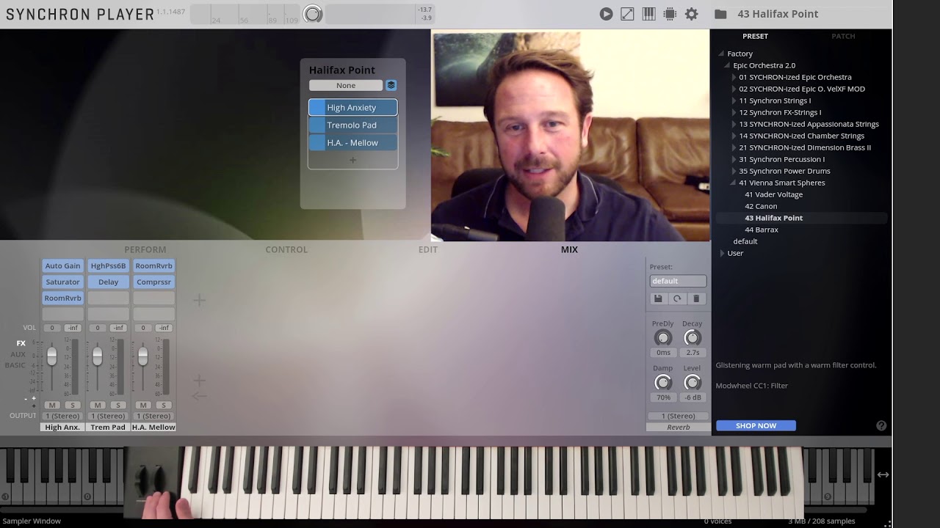Click the blue square beside High Anxiety

click(317, 107)
